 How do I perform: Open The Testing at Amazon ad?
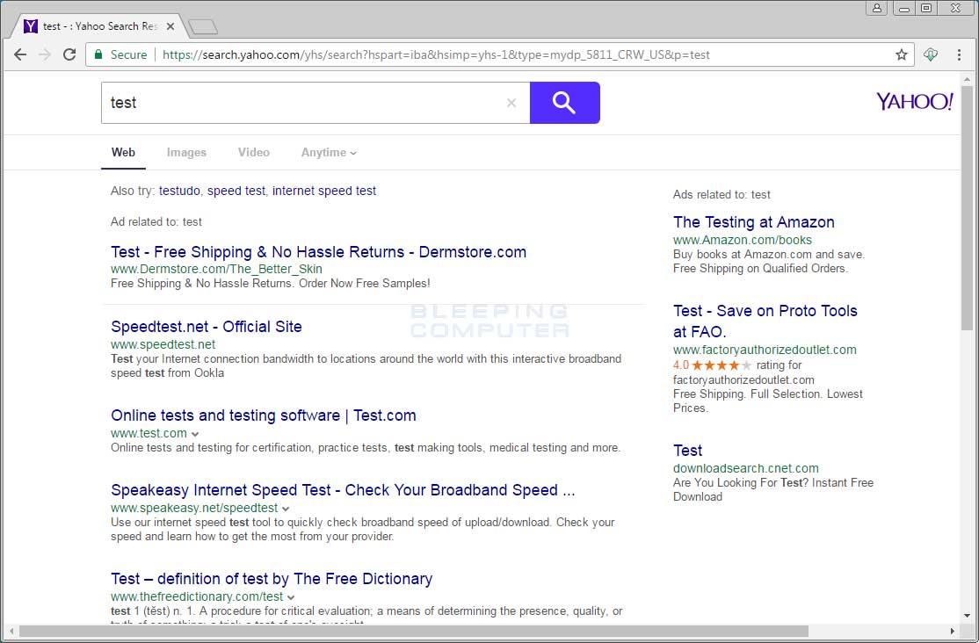[754, 222]
